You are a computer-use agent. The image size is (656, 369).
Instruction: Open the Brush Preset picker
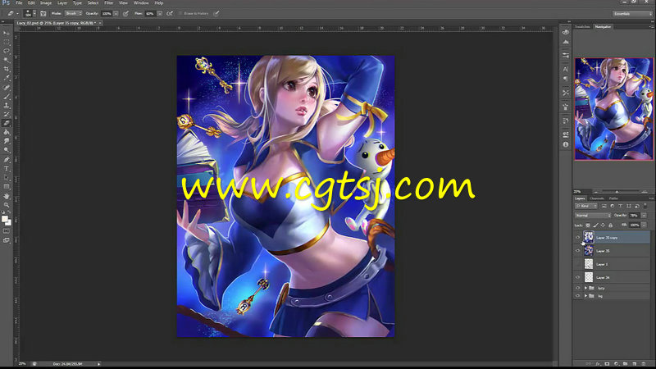point(30,13)
